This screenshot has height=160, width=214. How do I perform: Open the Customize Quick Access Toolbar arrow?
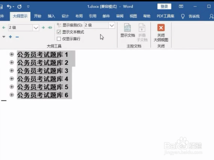point(28,6)
